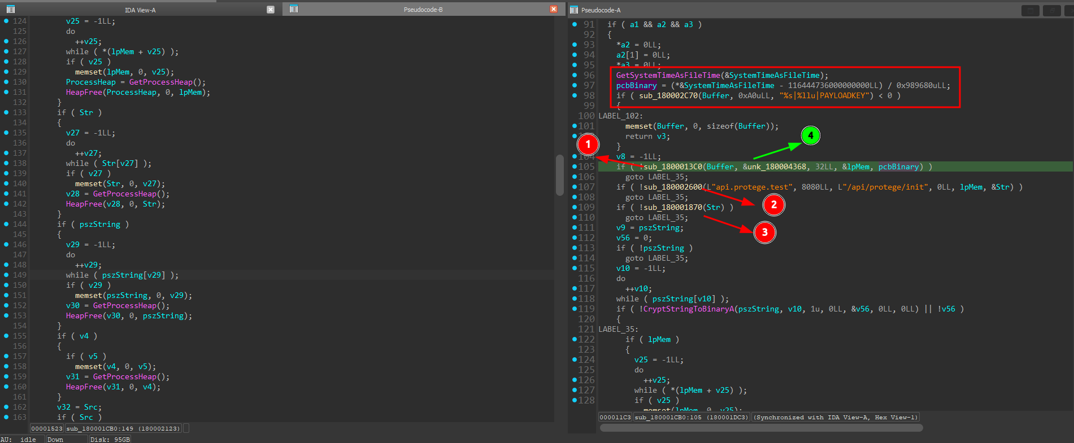Click the Pseudocode-B tab window icon
This screenshot has height=443, width=1074.
(x=294, y=9)
